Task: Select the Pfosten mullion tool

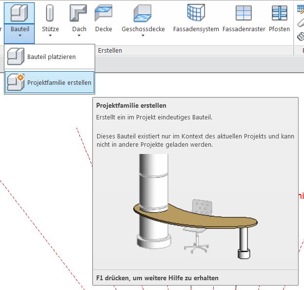Action: (x=279, y=13)
